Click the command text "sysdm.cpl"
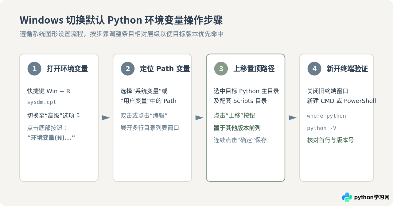 [x=42, y=102]
